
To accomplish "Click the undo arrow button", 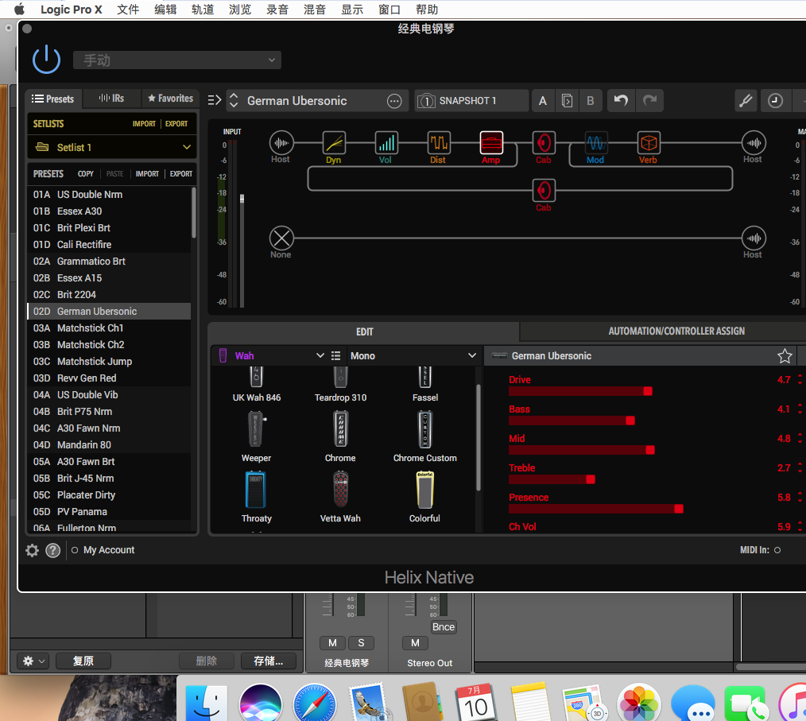I will point(621,100).
